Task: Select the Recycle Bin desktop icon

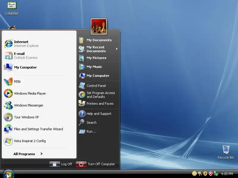Action: point(226,152)
